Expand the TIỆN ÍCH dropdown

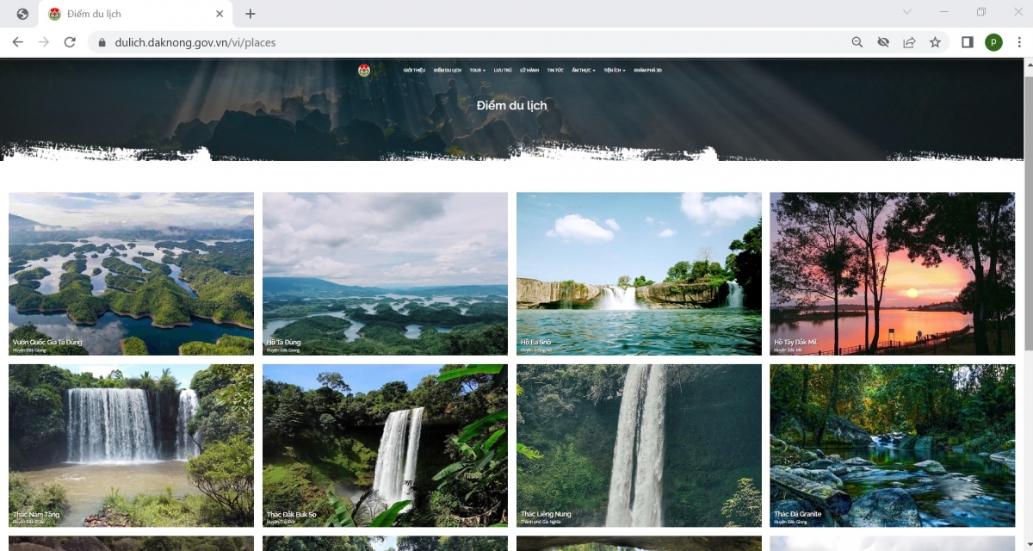pyautogui.click(x=615, y=71)
